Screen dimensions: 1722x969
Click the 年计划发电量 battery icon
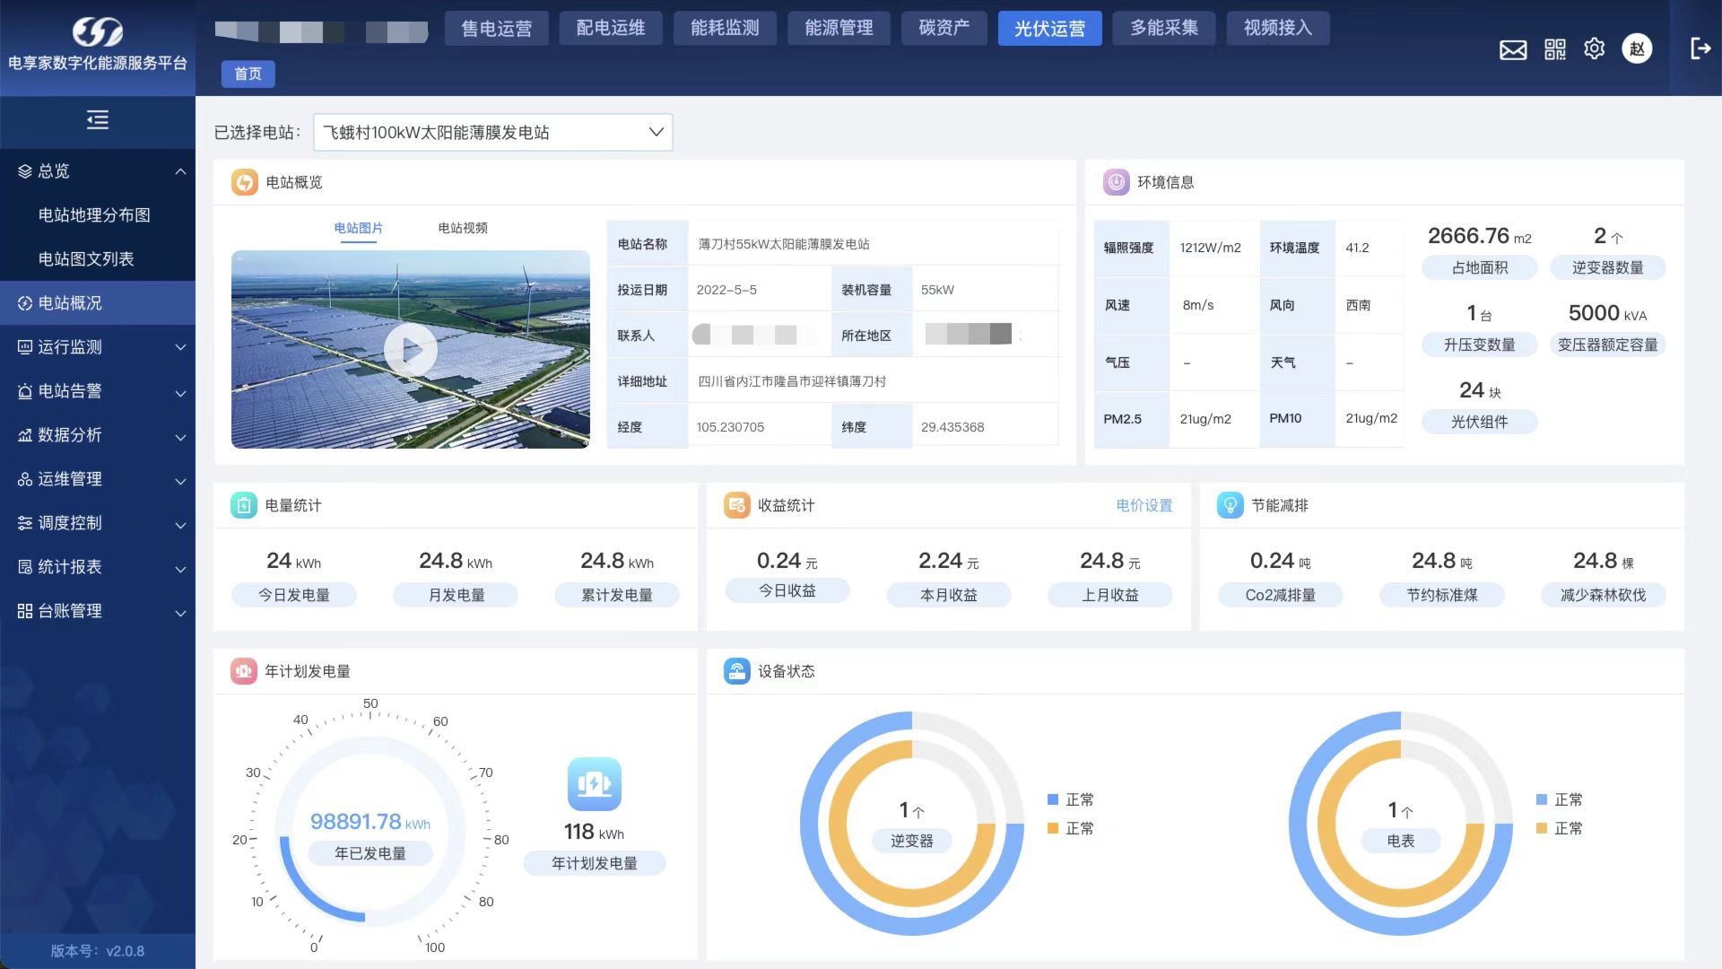coord(594,784)
